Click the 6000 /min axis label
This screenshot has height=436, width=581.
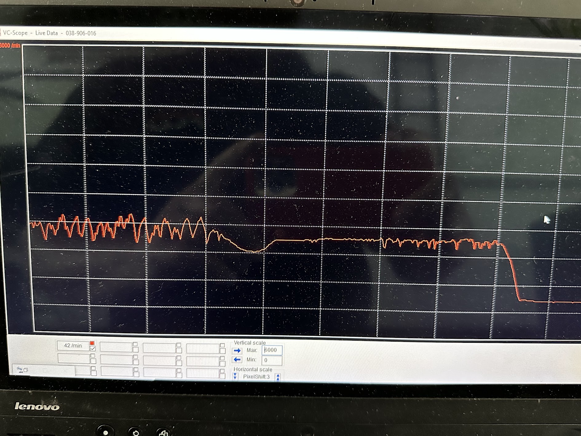click(10, 46)
